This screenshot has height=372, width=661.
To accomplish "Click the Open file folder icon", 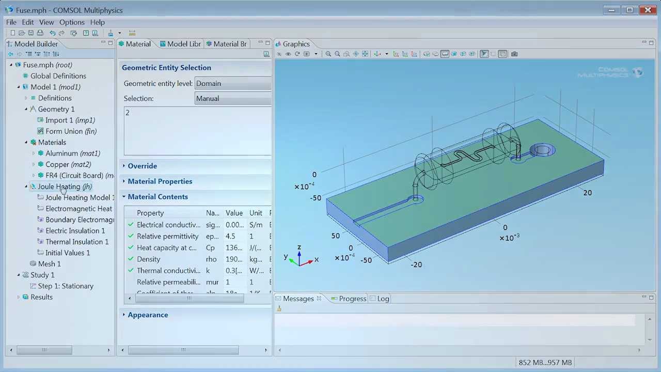I will point(22,33).
